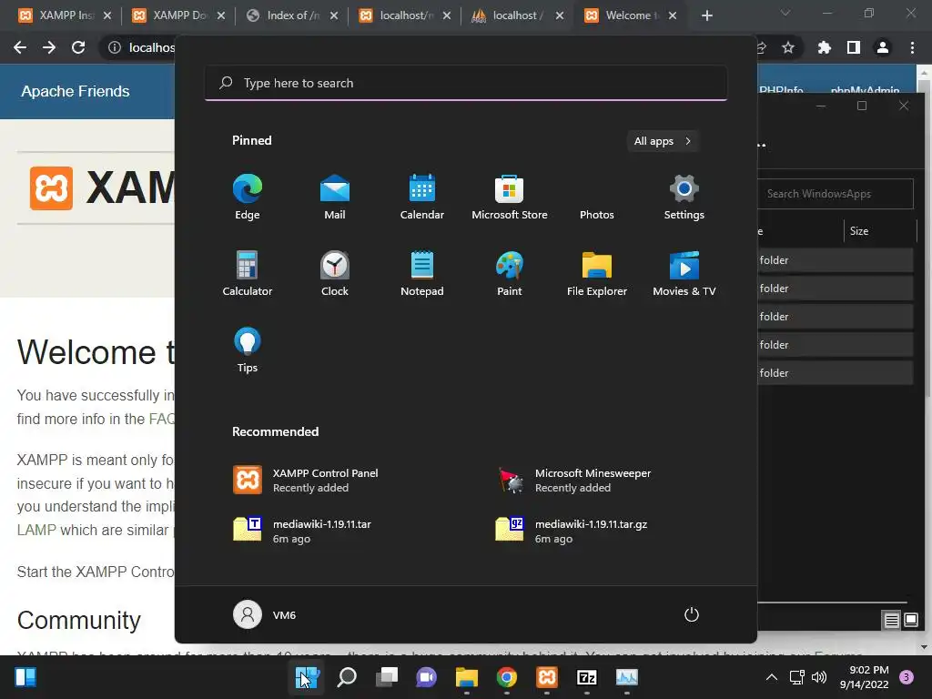Screen dimensions: 932x699
Task: Switch Explorer to details view
Action: click(x=891, y=621)
